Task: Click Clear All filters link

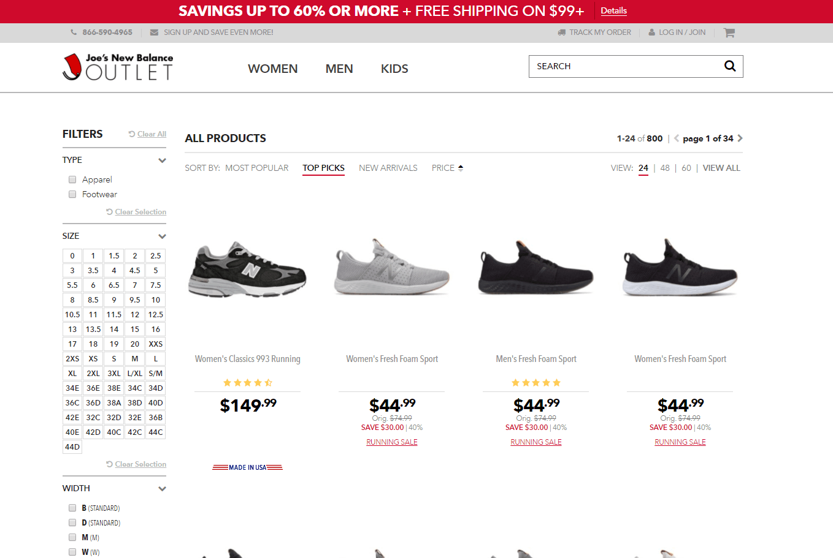Action: [152, 134]
